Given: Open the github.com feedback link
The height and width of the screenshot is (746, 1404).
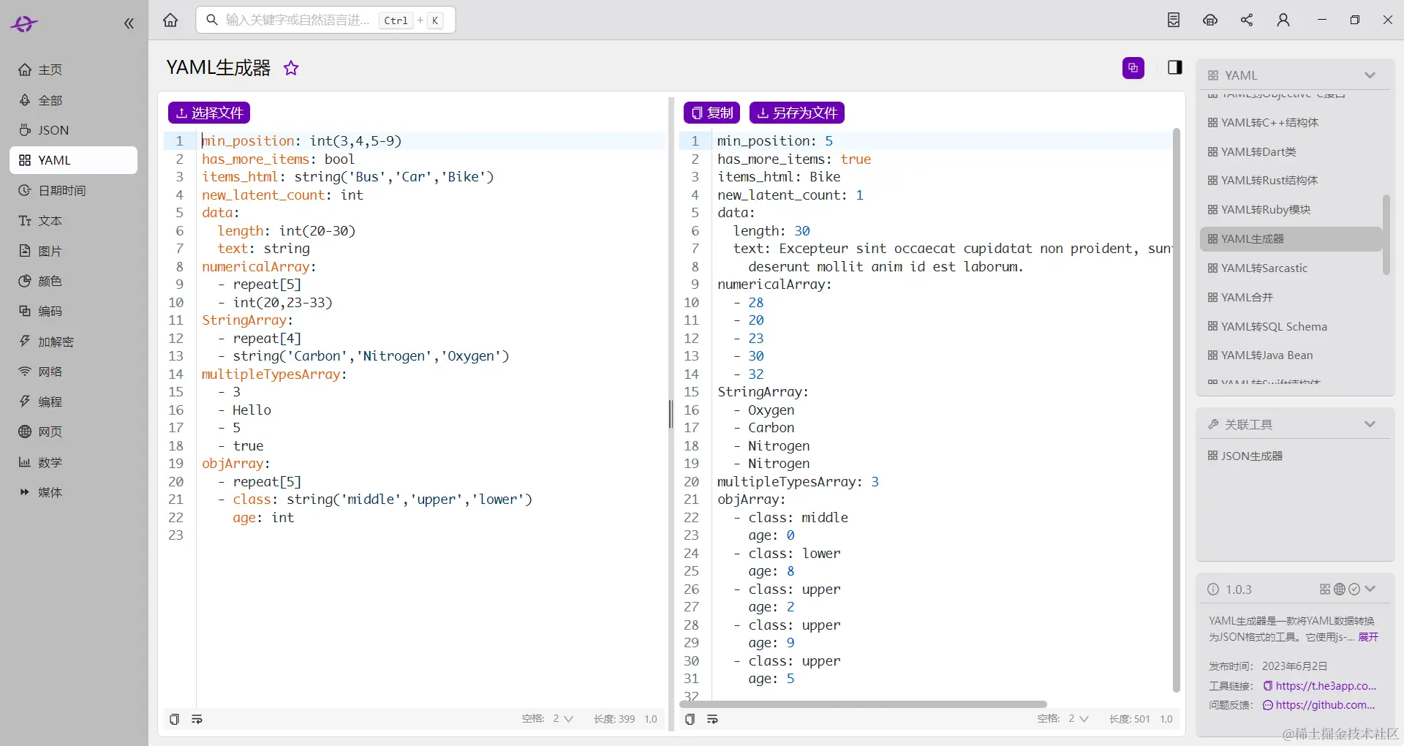Looking at the screenshot, I should [x=1325, y=705].
